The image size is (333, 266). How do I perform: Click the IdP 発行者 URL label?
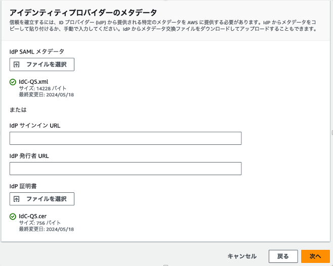coord(29,156)
